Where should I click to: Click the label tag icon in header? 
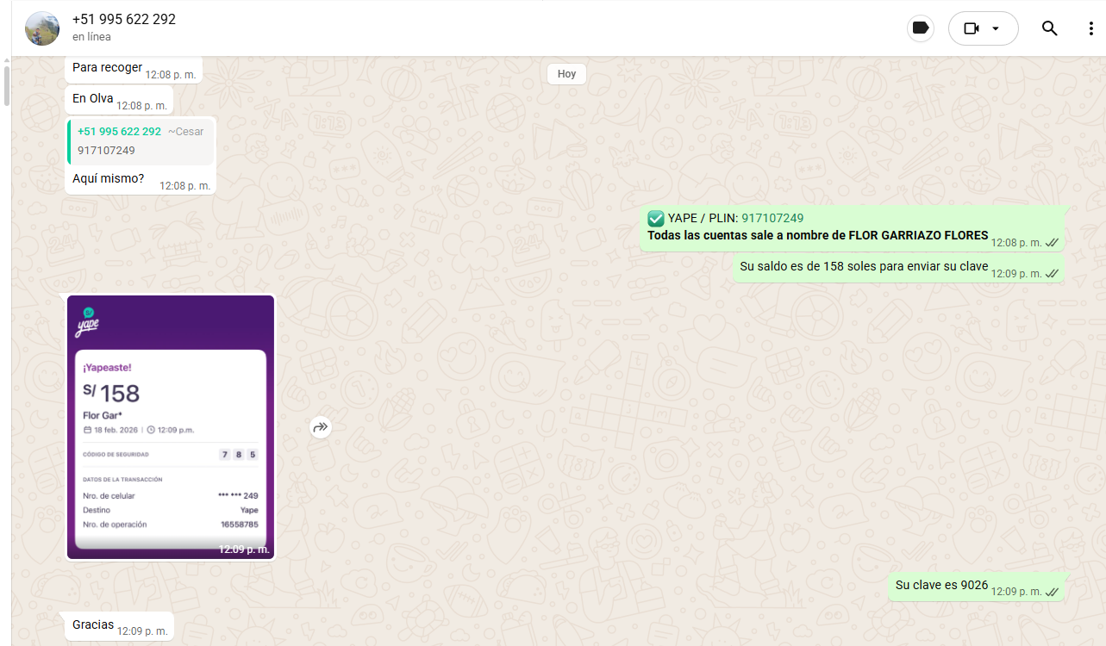921,28
